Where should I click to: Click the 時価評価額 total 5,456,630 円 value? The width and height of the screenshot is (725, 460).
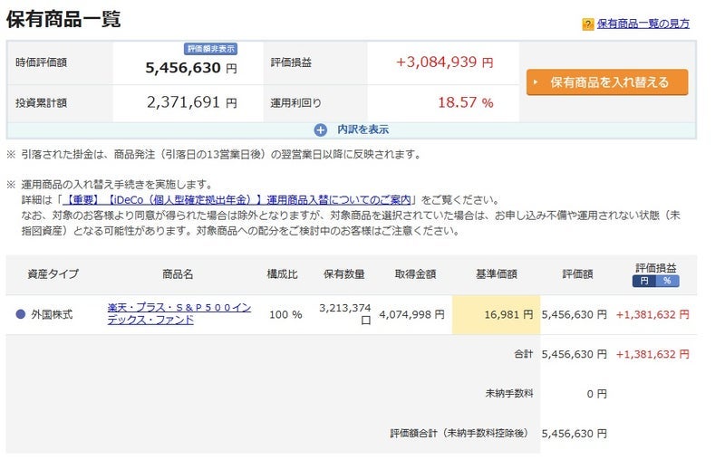pyautogui.click(x=190, y=68)
